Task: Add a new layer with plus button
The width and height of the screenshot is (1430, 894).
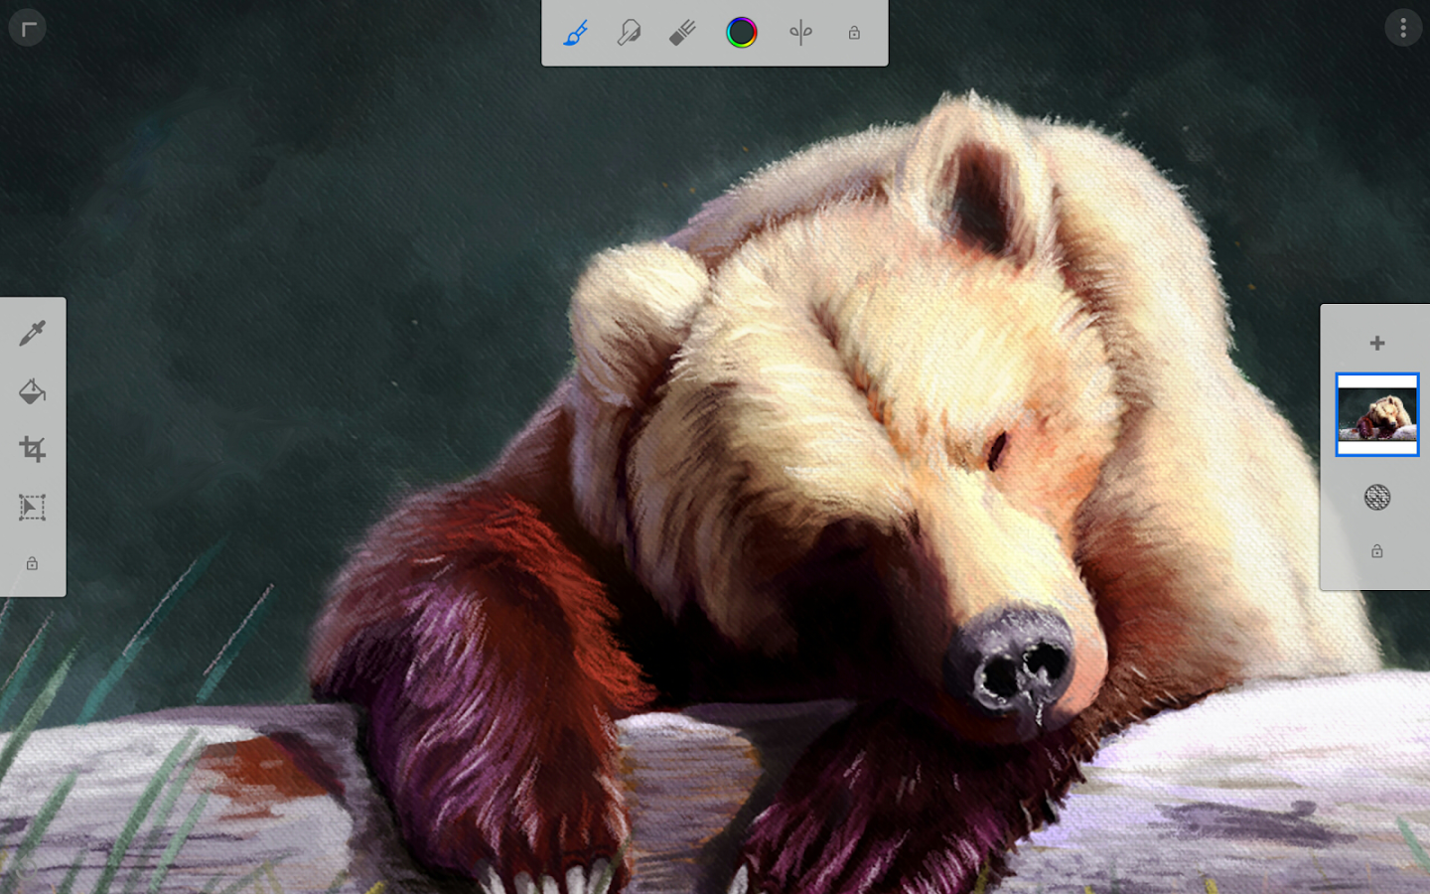Action: [x=1377, y=343]
